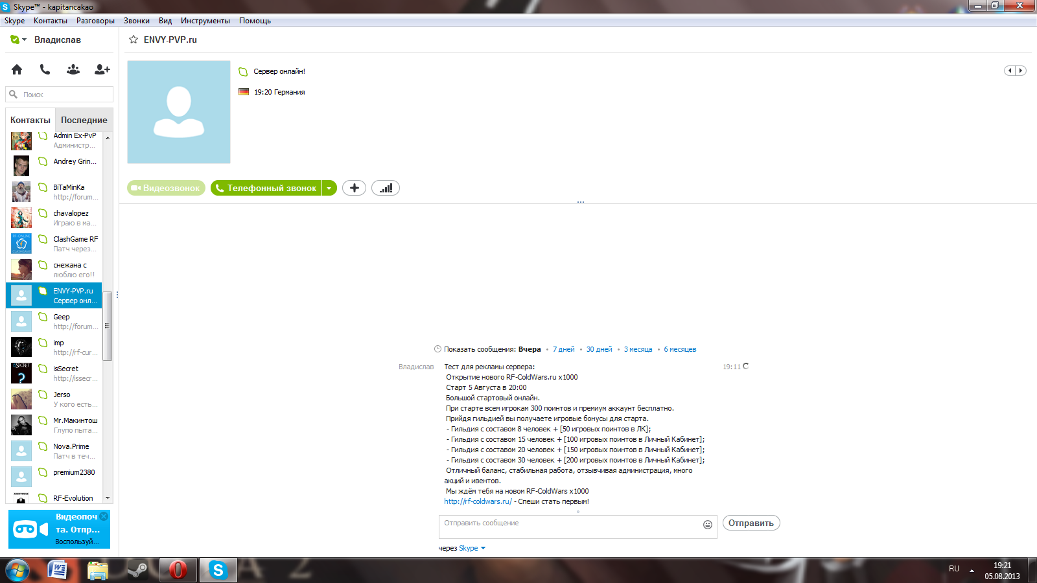Click RU language indicator in tray
This screenshot has height=583, width=1037.
(954, 569)
